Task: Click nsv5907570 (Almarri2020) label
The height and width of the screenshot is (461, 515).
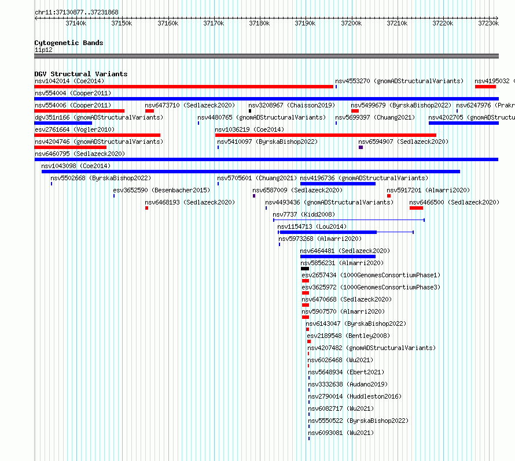Action: (343, 311)
